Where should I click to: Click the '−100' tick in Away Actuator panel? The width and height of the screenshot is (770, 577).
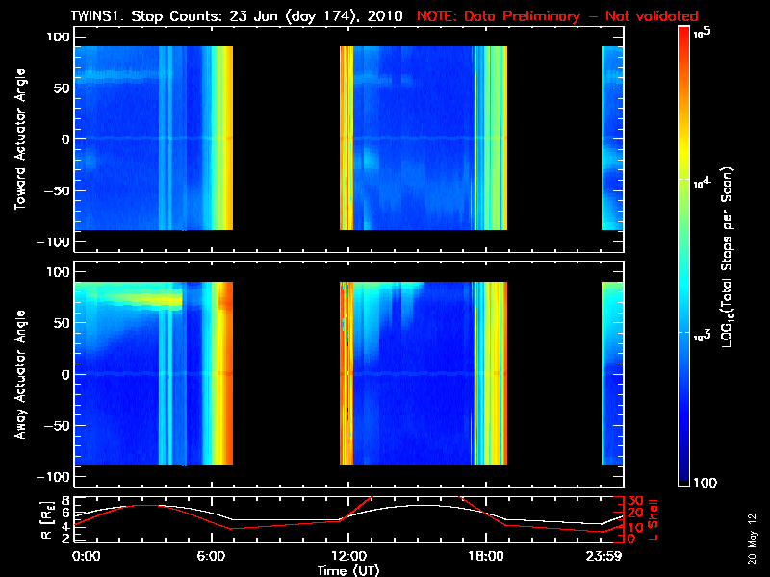point(54,477)
